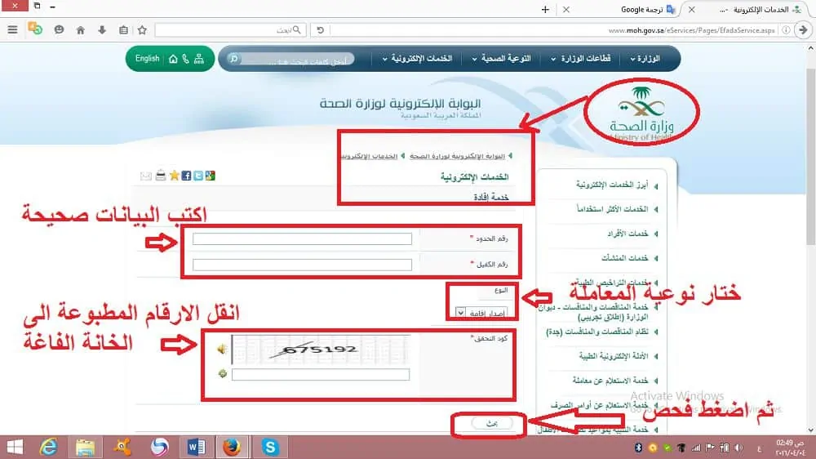The height and width of the screenshot is (459, 816).
Task: Click the رقم الحدود input field
Action: pyautogui.click(x=302, y=239)
